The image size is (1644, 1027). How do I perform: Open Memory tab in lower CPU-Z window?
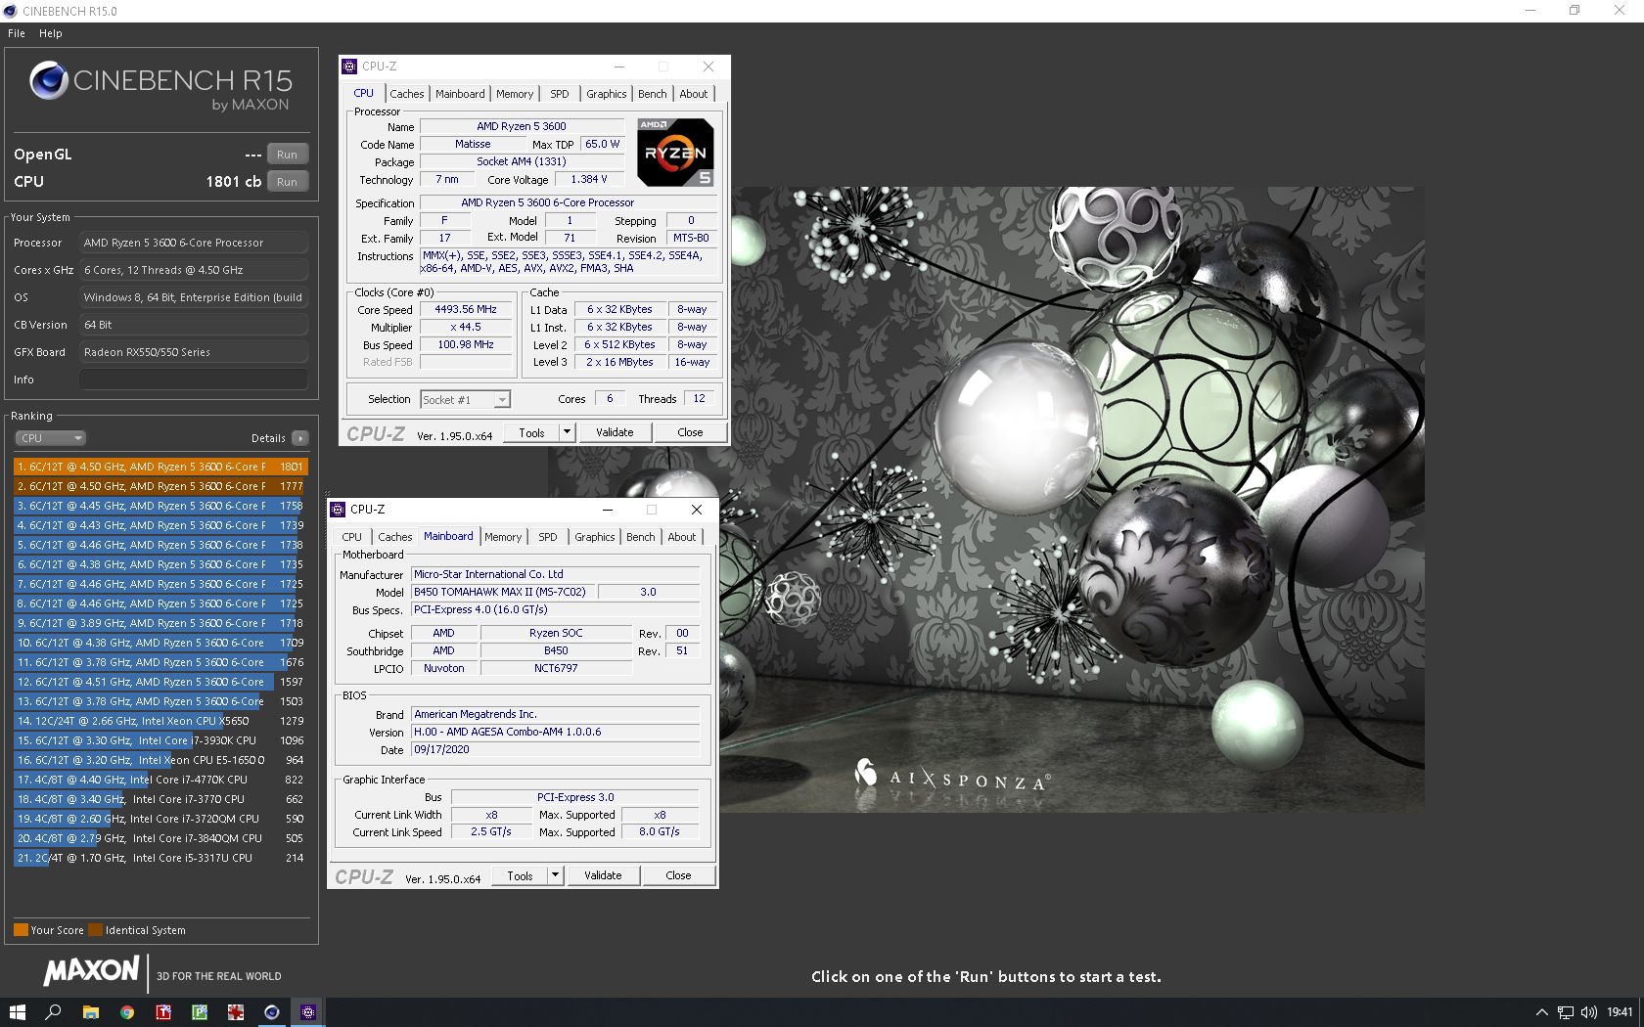point(503,537)
